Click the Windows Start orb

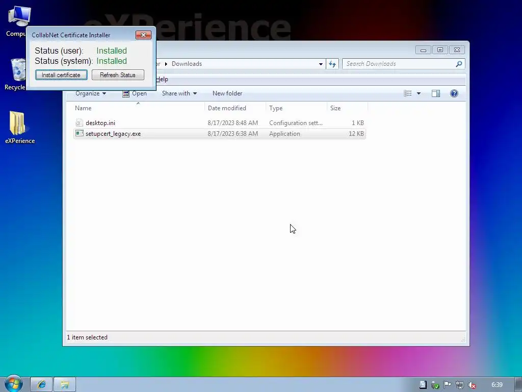pyautogui.click(x=14, y=383)
